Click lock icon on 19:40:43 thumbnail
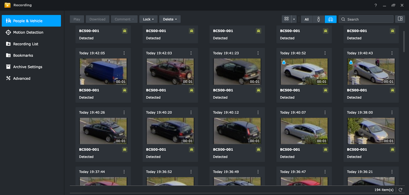Screen dimensions: 409x195 tap(351, 63)
